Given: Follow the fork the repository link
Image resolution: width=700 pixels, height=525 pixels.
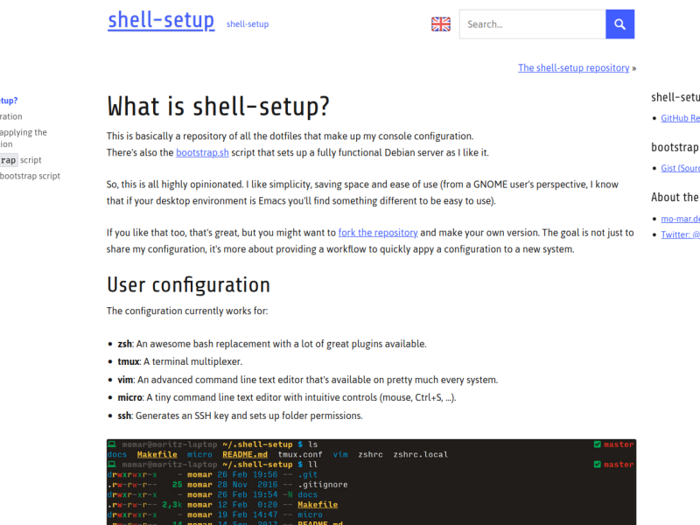Looking at the screenshot, I should pos(378,233).
